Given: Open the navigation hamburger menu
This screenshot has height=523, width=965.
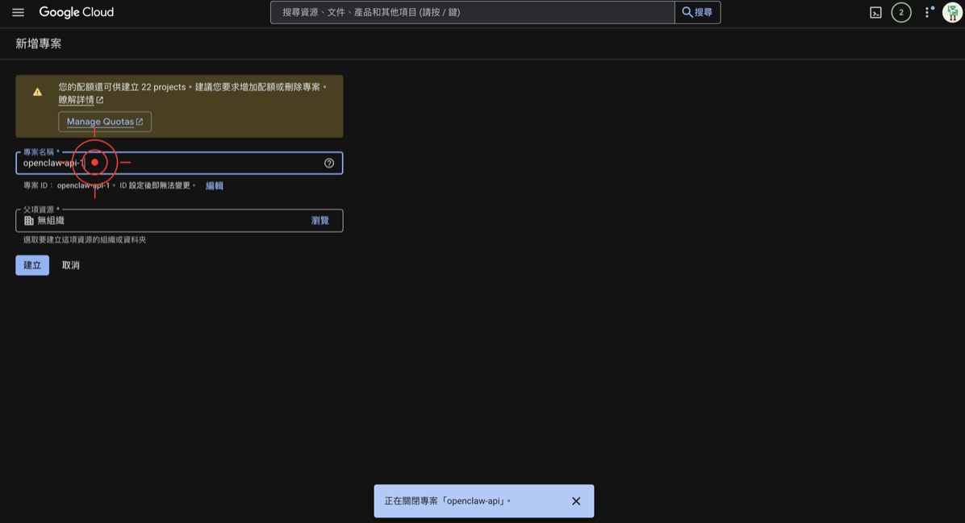Looking at the screenshot, I should tap(17, 12).
